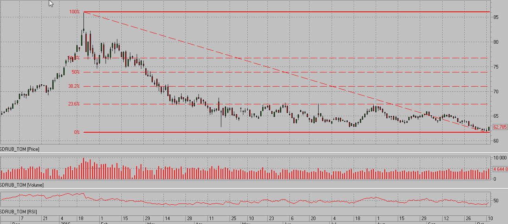Click date label 25 on time axis
Viewport: 508px width, 224px height.
tap(234, 218)
